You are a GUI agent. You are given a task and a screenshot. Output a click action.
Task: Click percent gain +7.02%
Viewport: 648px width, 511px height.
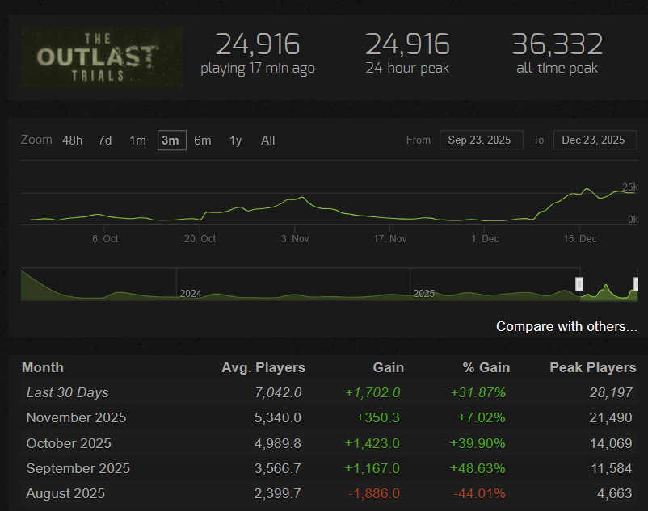click(482, 417)
